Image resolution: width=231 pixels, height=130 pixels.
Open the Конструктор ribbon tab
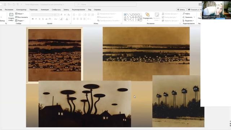21,10
